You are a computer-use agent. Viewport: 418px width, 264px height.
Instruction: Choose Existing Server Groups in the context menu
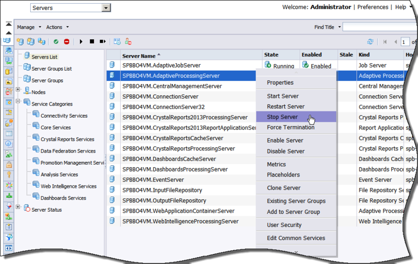[296, 201]
